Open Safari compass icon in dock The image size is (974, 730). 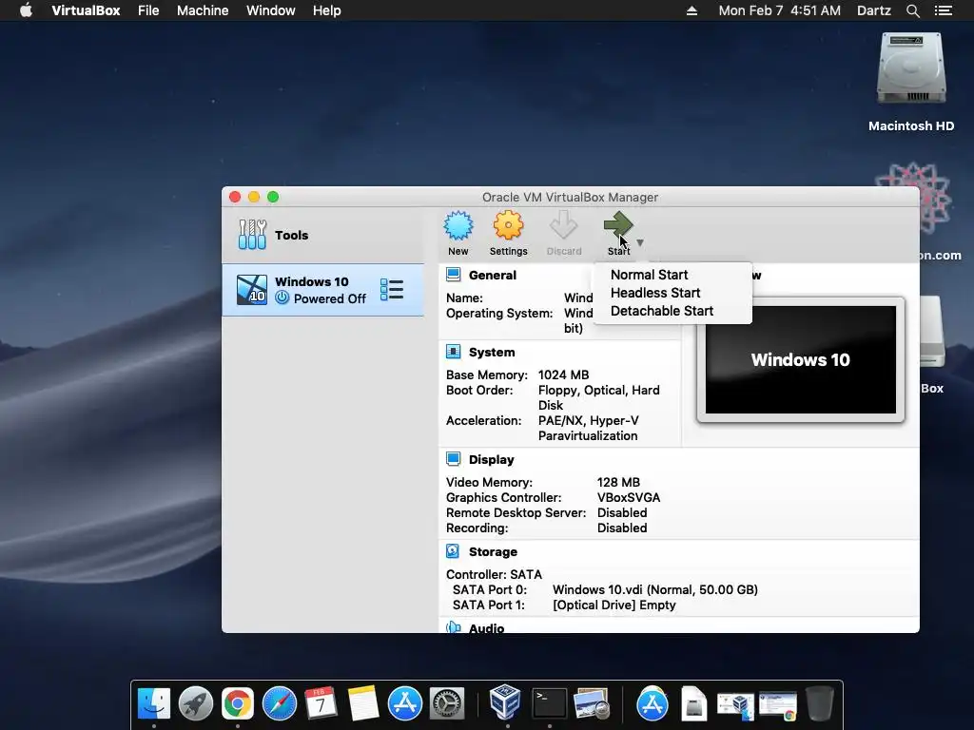click(x=280, y=703)
